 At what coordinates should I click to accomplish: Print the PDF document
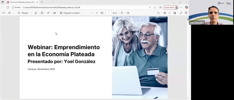[x=165, y=13]
